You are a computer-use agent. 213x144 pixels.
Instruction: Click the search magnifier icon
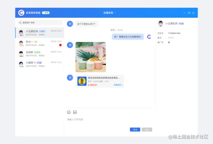(x=20, y=23)
